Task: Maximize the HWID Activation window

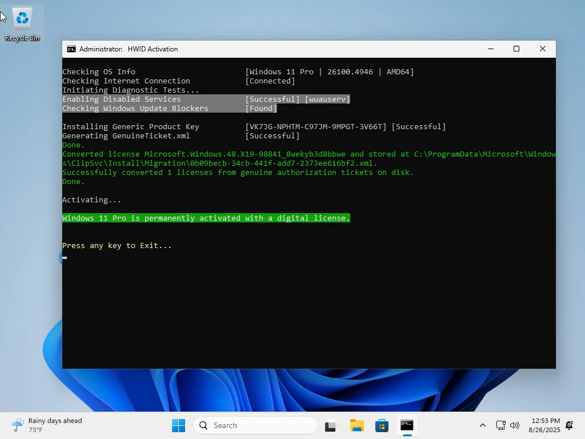Action: click(x=516, y=49)
